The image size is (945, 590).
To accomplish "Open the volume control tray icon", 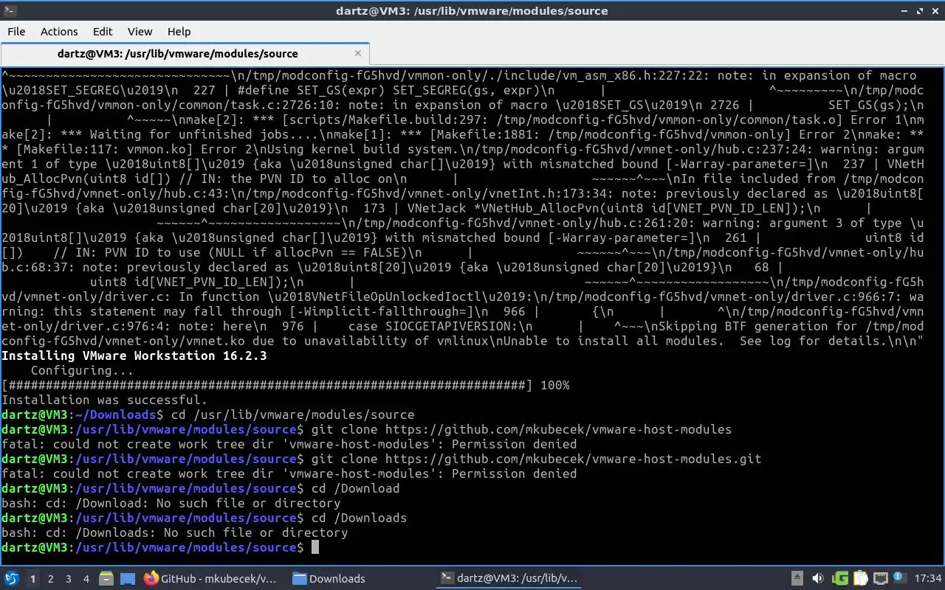I will click(x=818, y=579).
